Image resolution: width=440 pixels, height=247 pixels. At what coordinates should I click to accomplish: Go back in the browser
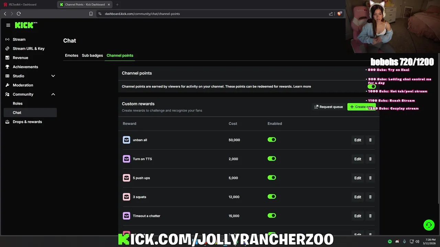pos(5,14)
